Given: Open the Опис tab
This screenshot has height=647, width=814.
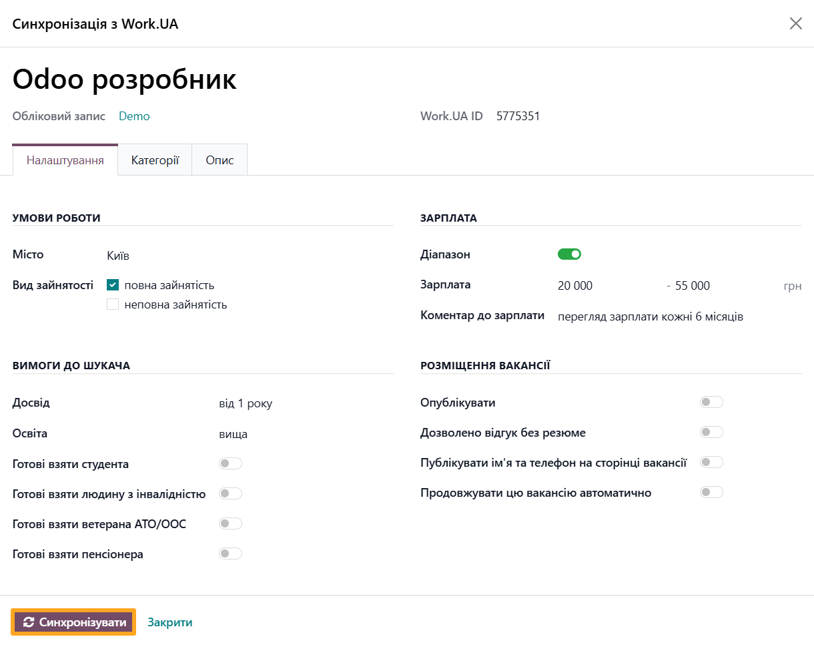Looking at the screenshot, I should [x=220, y=160].
